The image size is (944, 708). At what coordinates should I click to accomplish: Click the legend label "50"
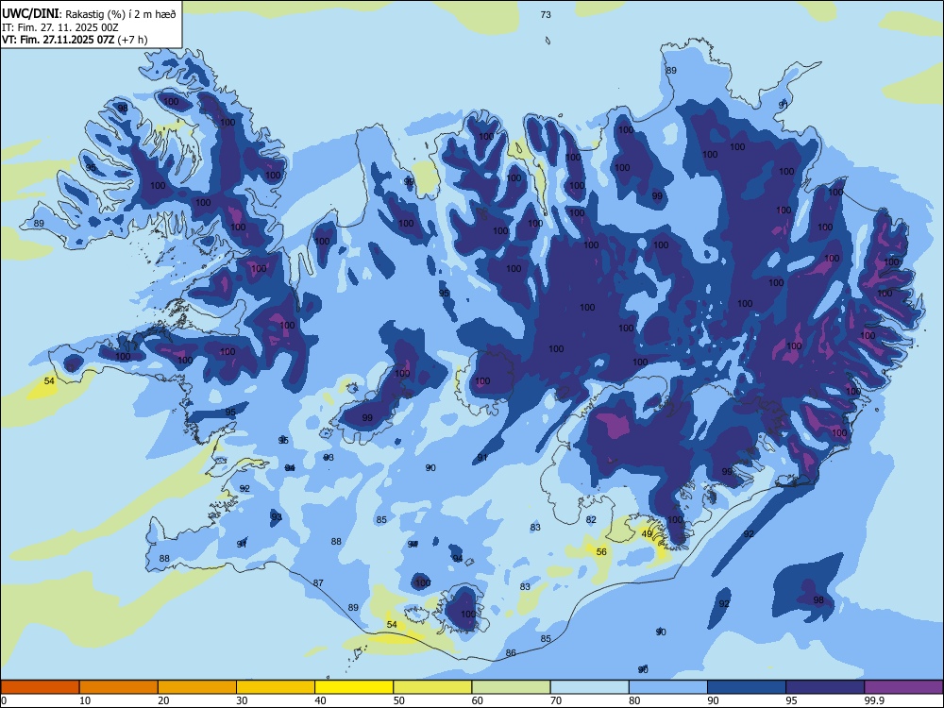point(398,700)
